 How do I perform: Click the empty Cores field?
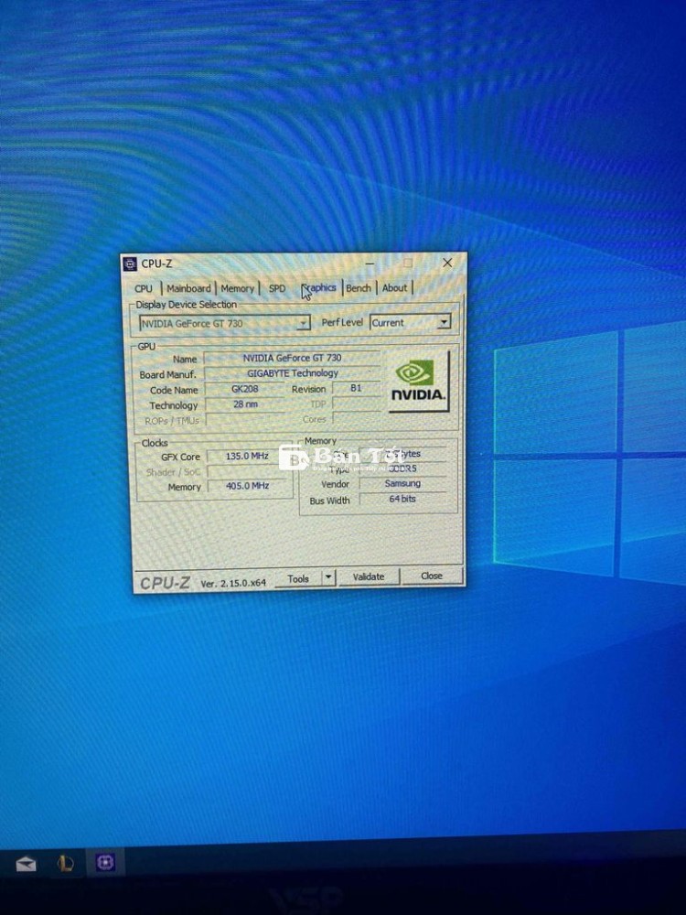pos(356,418)
